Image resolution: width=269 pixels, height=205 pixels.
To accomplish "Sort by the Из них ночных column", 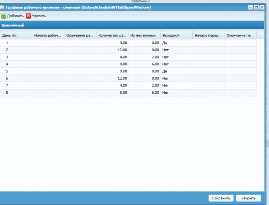I will [144, 35].
